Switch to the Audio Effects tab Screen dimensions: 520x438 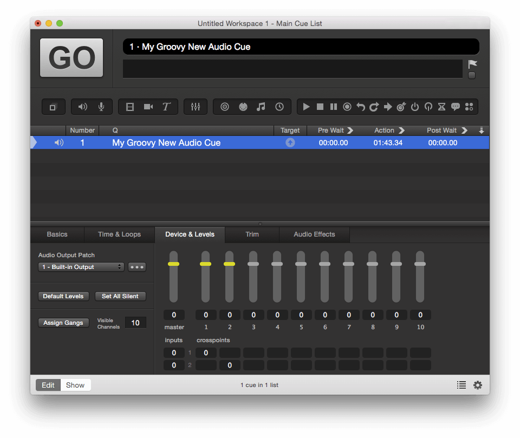pyautogui.click(x=314, y=234)
